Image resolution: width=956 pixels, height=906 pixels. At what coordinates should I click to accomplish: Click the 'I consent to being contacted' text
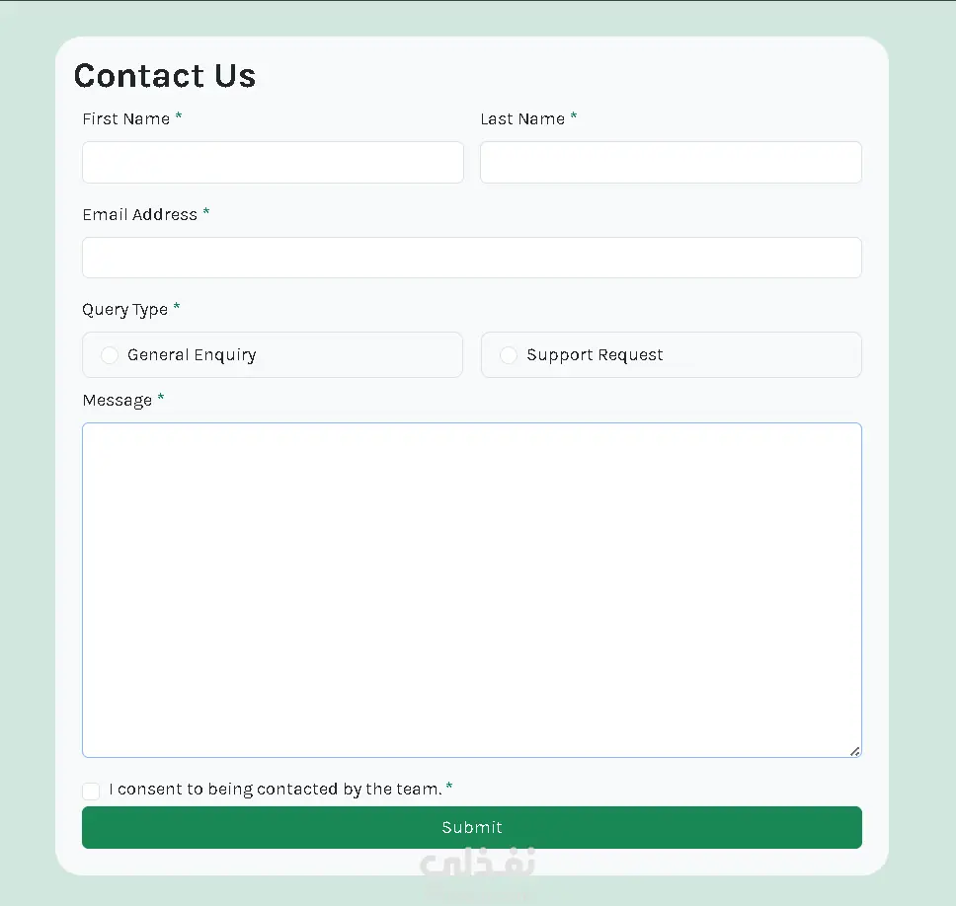point(275,789)
